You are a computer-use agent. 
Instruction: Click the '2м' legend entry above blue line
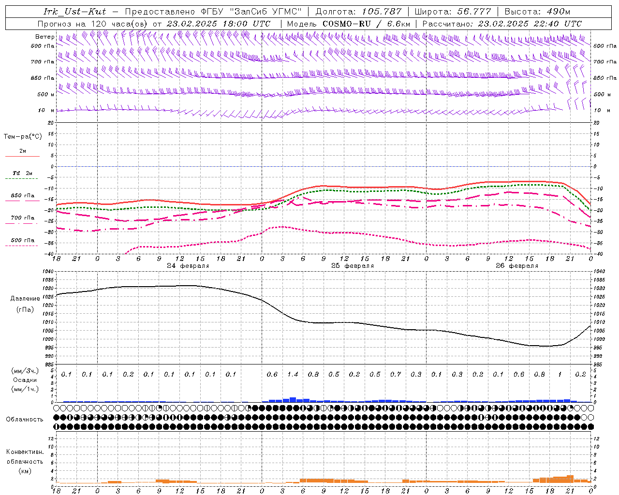point(23,151)
